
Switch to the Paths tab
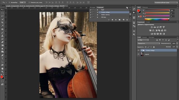click(151, 37)
